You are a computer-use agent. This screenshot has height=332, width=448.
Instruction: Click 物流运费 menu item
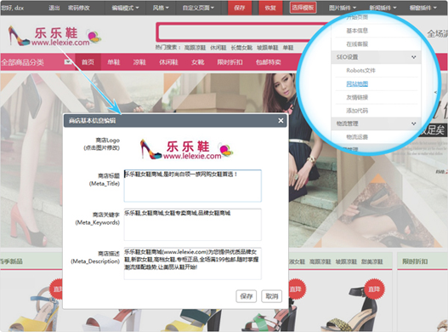[357, 137]
